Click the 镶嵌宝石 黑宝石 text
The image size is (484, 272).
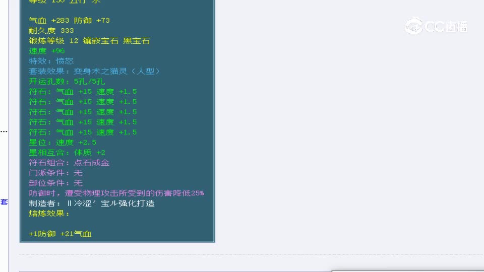116,41
